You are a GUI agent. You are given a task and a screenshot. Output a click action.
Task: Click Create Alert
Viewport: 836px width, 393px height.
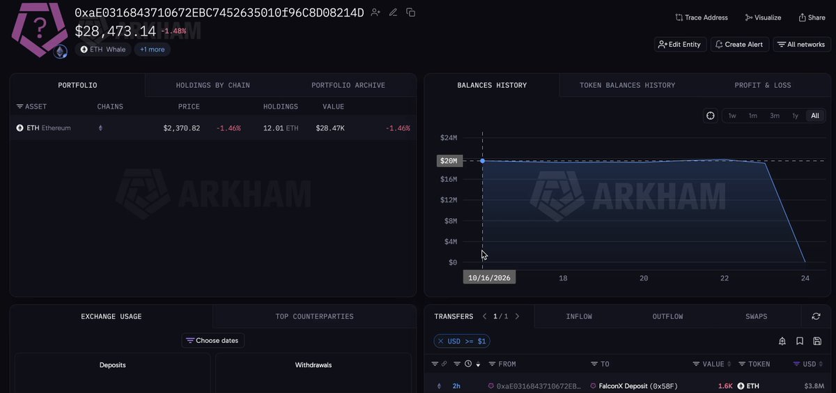point(739,45)
